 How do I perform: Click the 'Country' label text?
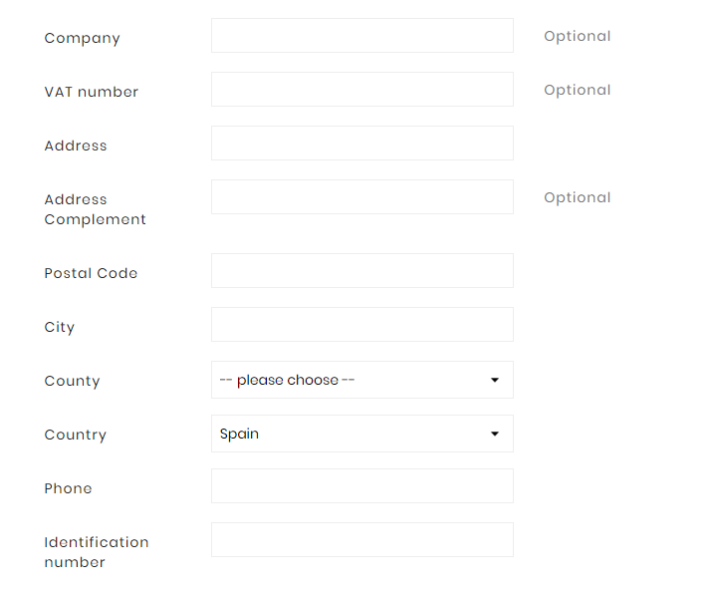click(75, 435)
